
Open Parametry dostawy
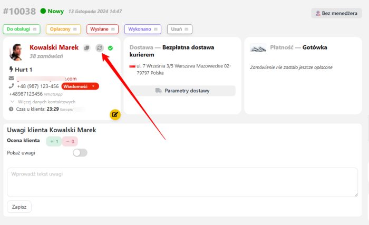(x=182, y=91)
